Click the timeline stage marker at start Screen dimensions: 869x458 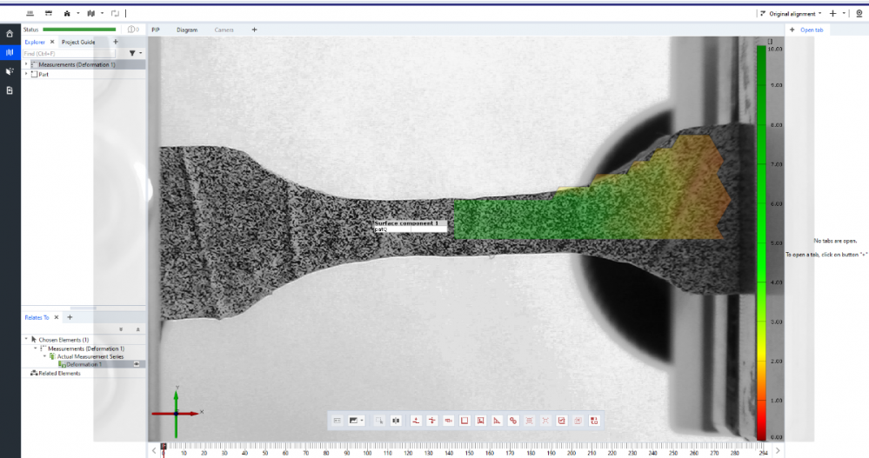pyautogui.click(x=163, y=446)
